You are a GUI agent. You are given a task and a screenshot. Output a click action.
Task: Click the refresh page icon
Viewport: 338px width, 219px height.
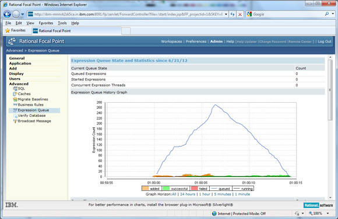click(233, 14)
